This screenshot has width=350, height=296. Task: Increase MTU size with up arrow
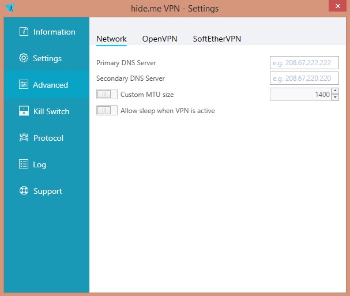335,91
